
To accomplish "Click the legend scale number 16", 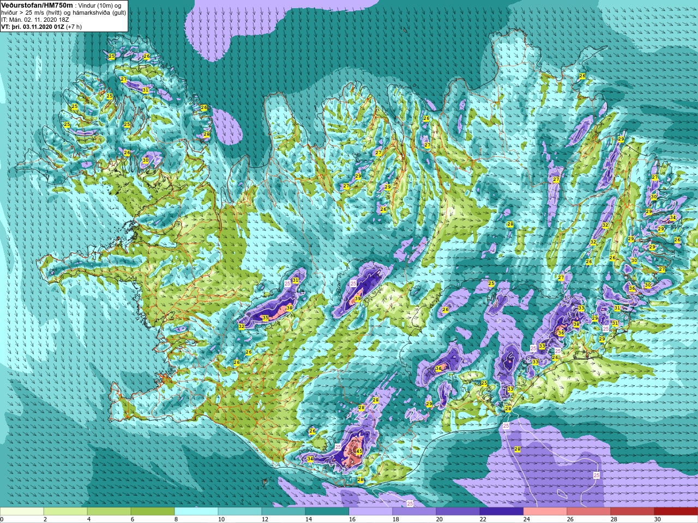I will coord(353,519).
